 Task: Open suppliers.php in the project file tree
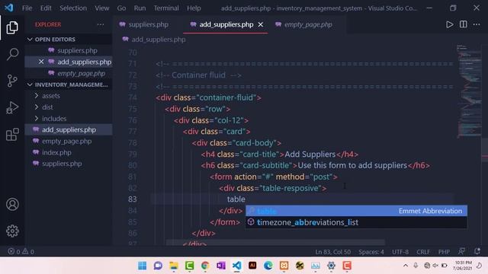tap(62, 164)
